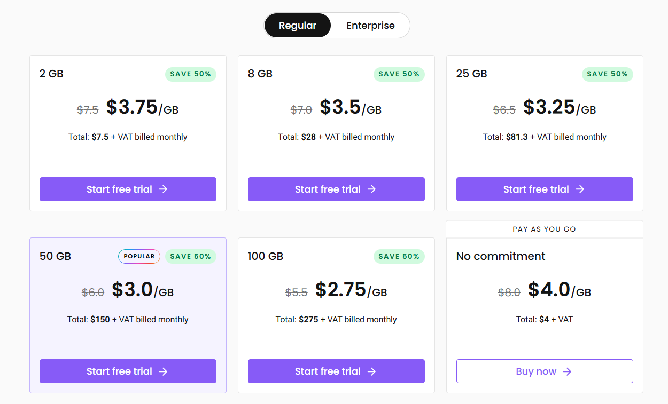Switch to the Enterprise pricing tab
Image resolution: width=668 pixels, height=404 pixels.
(370, 26)
